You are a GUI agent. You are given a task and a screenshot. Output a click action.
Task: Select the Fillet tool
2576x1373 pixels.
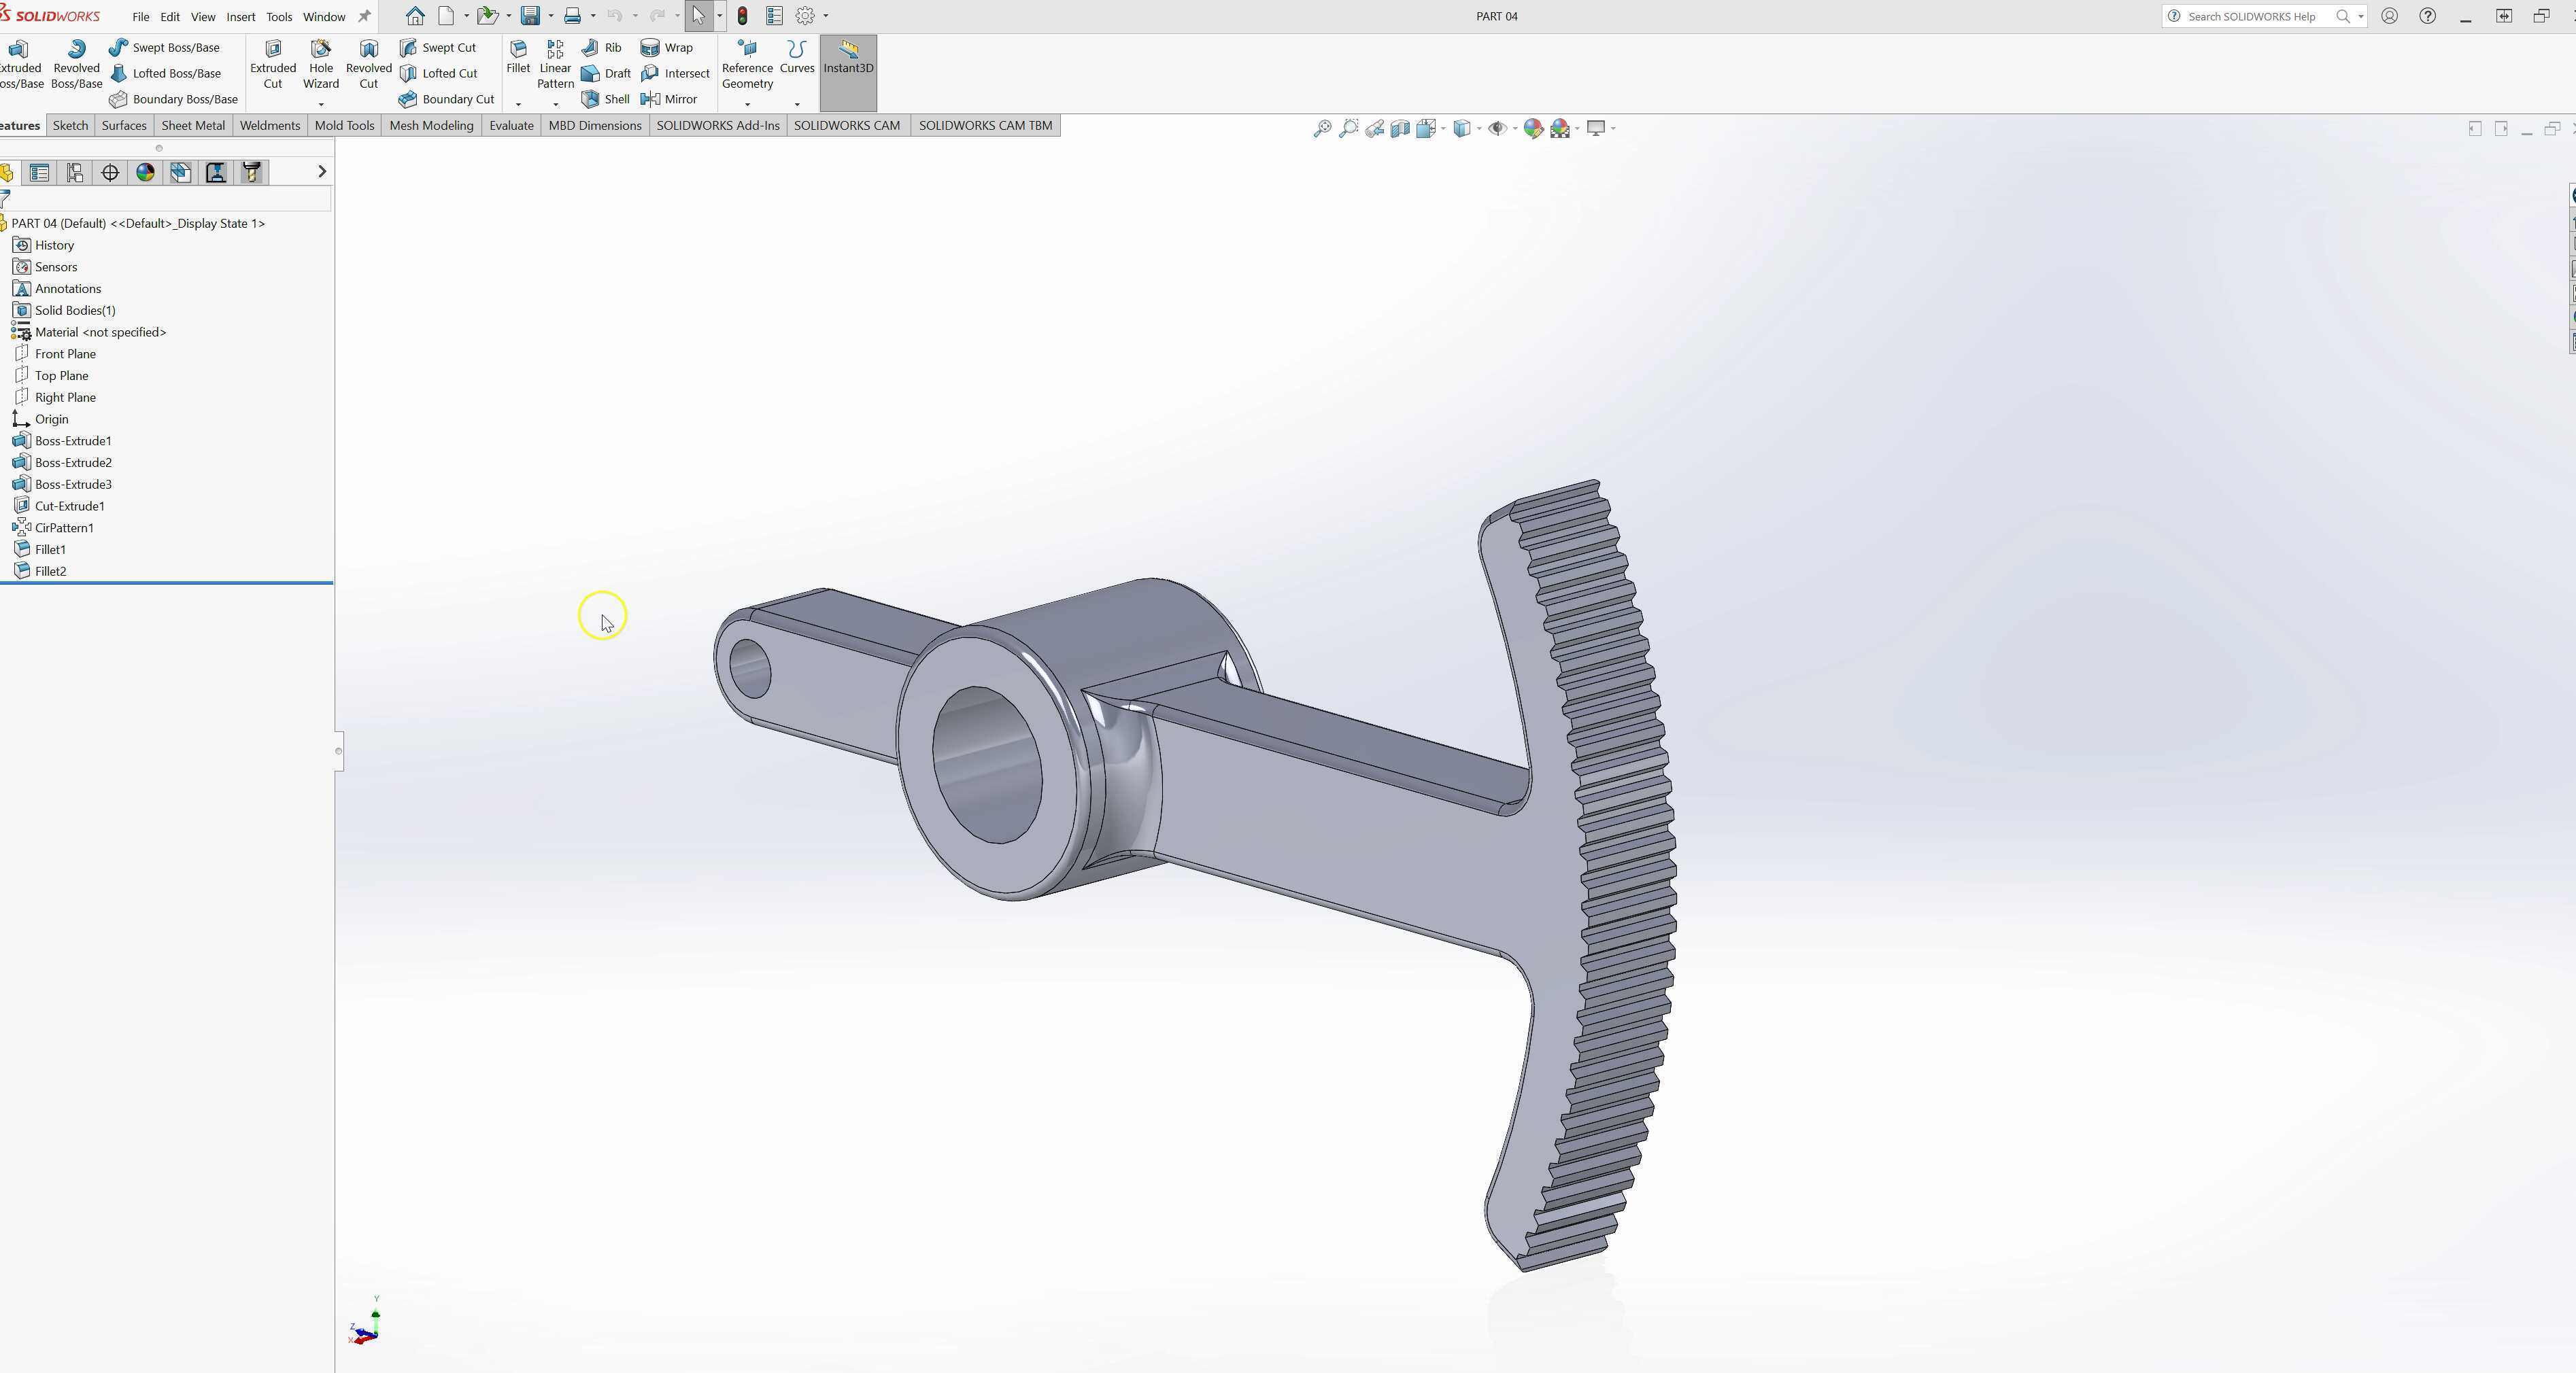pyautogui.click(x=517, y=56)
